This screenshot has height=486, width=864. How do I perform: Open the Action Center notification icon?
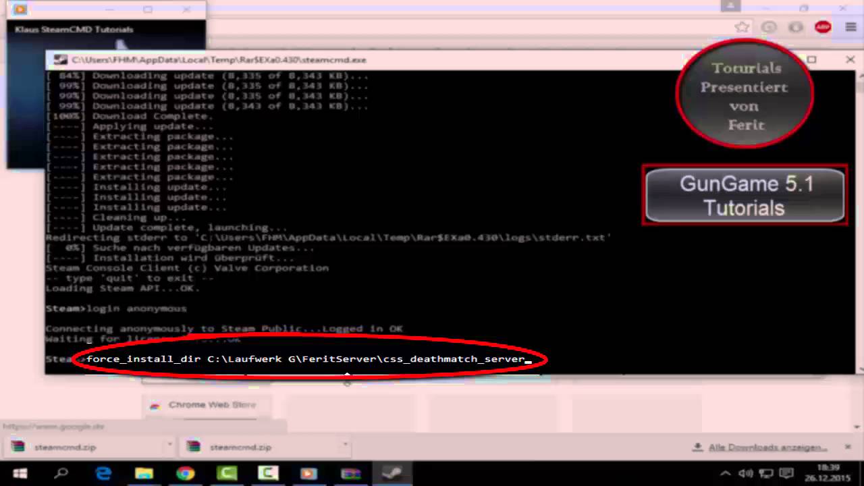[x=787, y=473]
